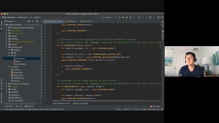This screenshot has width=219, height=123.
Task: Collapse the staking-pool folder
Action: 7,47
